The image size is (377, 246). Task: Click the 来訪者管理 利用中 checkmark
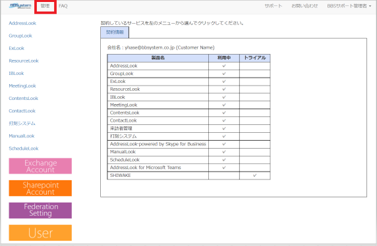[x=224, y=128]
